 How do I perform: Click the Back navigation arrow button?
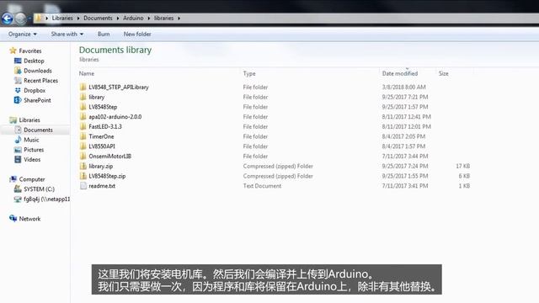tap(8, 19)
